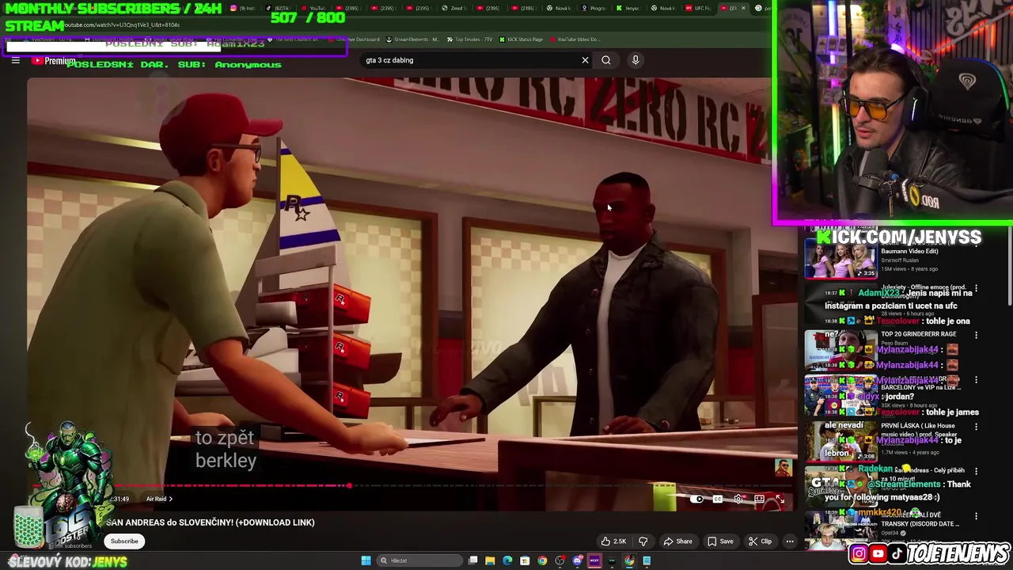Enter full screen on the video player
1013x570 pixels.
[780, 499]
